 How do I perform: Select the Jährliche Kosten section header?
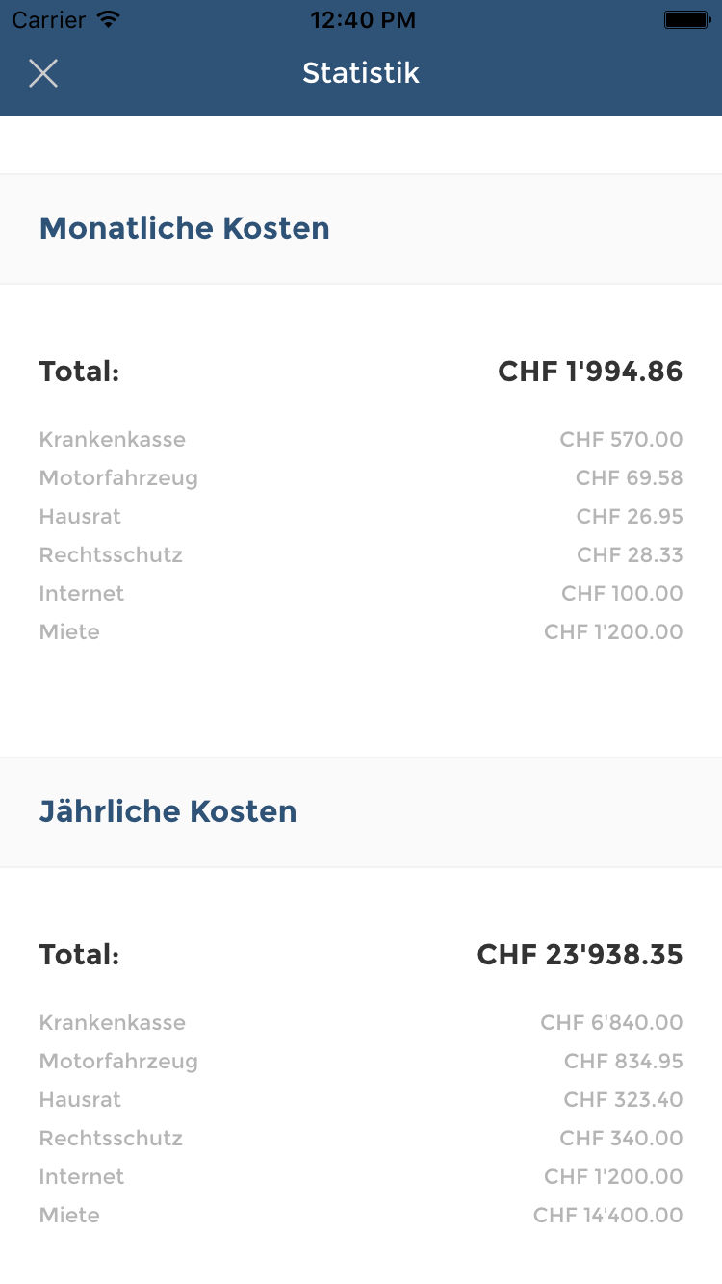[x=168, y=811]
